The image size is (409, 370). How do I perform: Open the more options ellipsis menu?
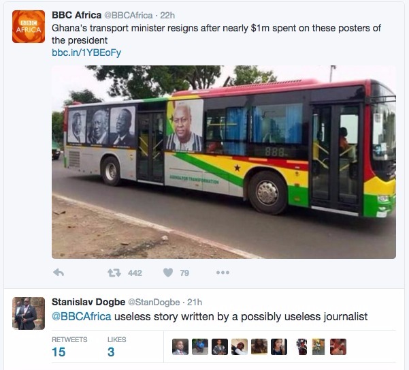(x=223, y=273)
